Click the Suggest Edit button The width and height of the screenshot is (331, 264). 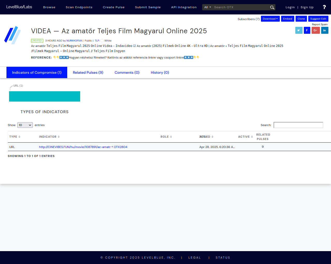coord(318,19)
